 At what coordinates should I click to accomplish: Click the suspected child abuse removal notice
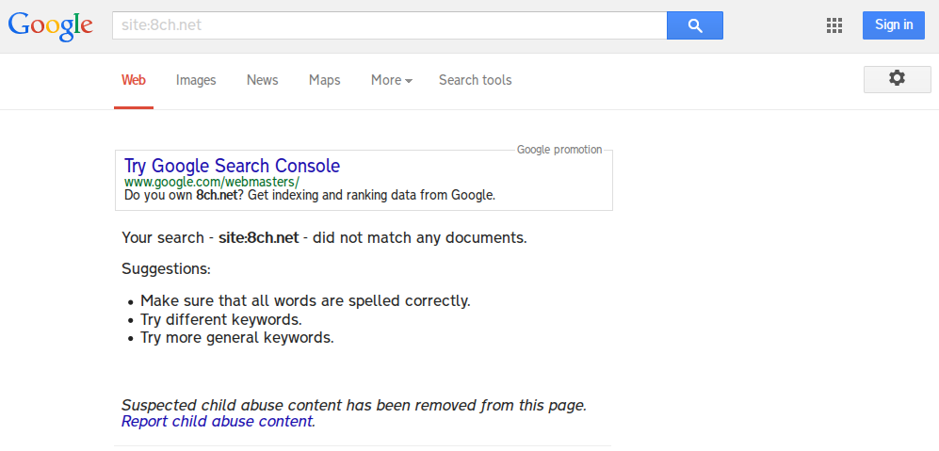(x=354, y=405)
